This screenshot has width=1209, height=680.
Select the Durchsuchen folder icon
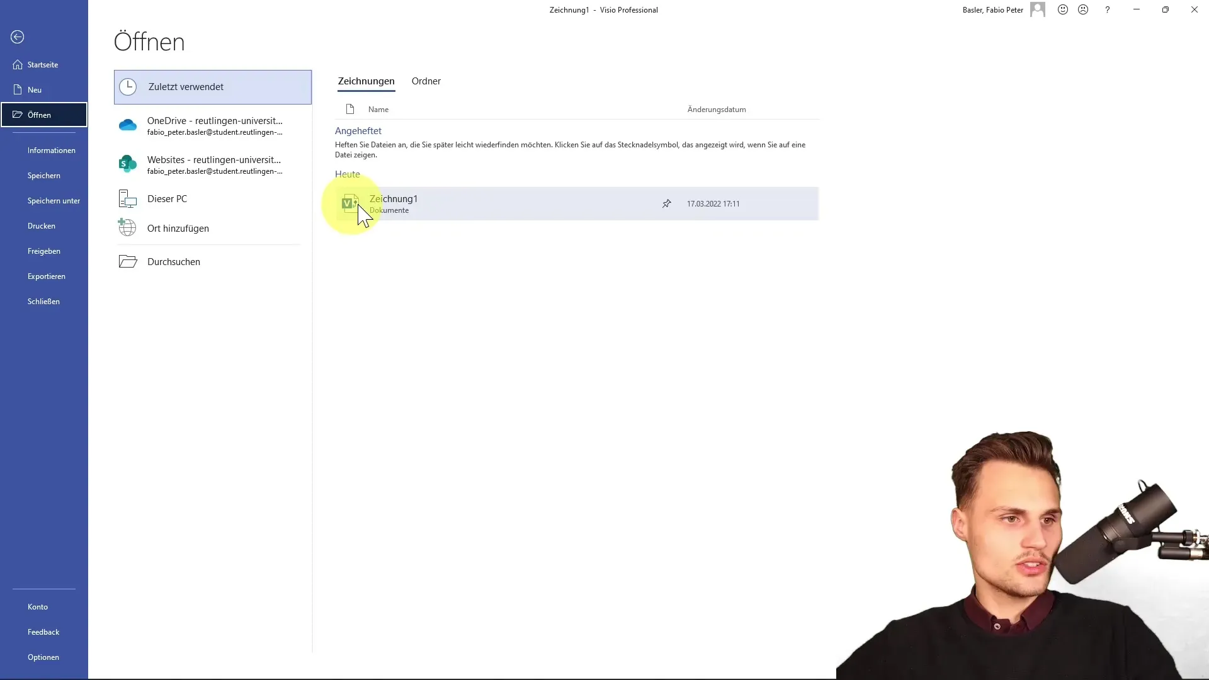point(127,261)
